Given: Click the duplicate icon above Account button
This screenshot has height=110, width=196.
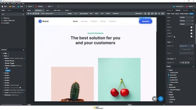Looking at the screenshot, I should point(146,18).
